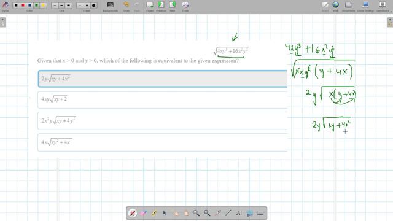Select the Highlighter tool
The image size is (393, 221).
click(x=154, y=213)
